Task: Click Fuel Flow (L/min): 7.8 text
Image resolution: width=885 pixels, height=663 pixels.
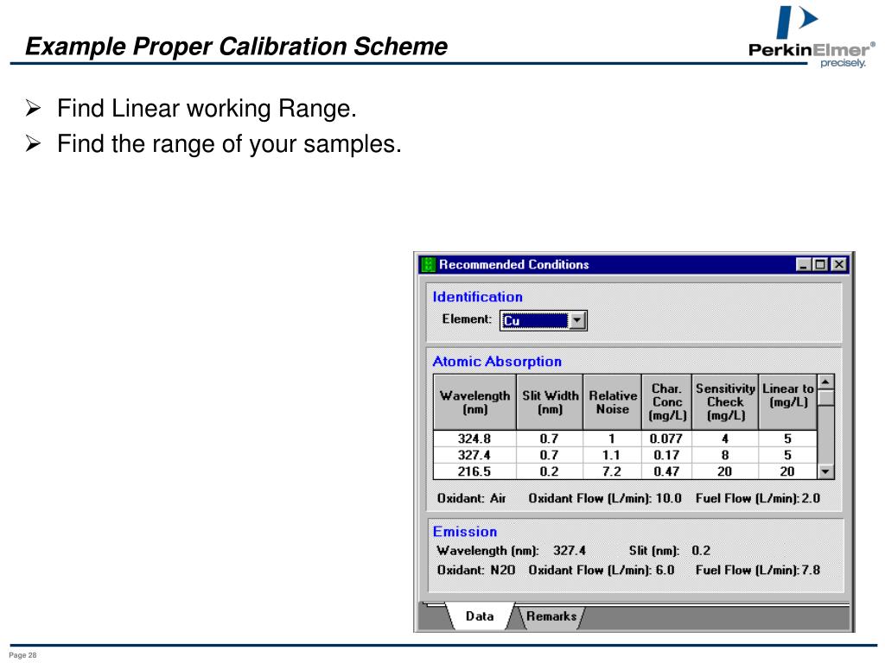Action: (758, 570)
